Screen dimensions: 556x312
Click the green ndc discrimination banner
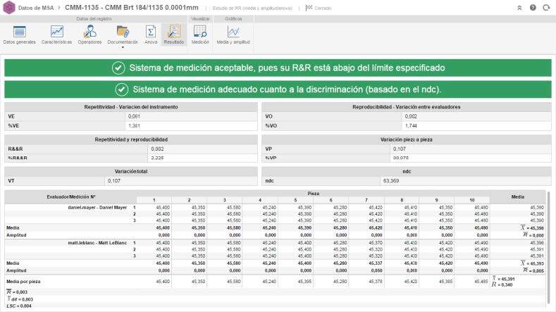(x=278, y=89)
